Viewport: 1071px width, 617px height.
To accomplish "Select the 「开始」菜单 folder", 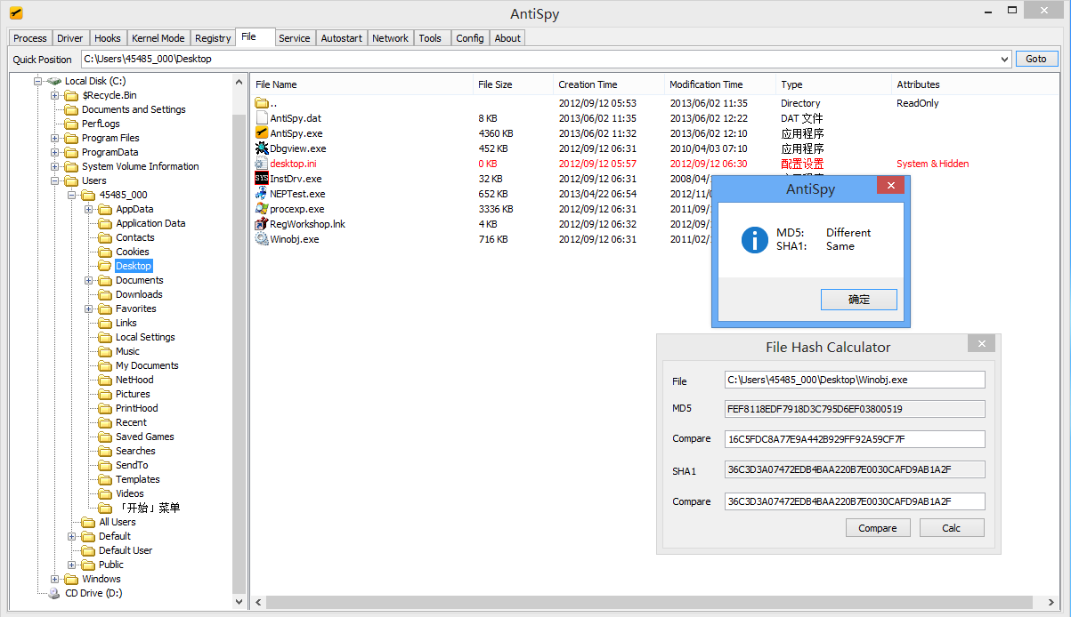I will [148, 508].
